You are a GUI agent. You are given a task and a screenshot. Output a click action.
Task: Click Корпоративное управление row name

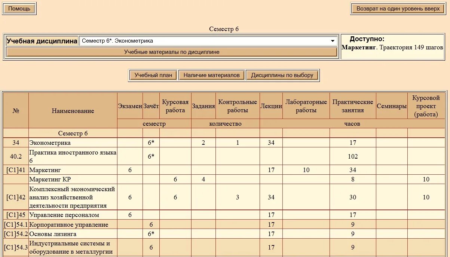[x=68, y=224]
